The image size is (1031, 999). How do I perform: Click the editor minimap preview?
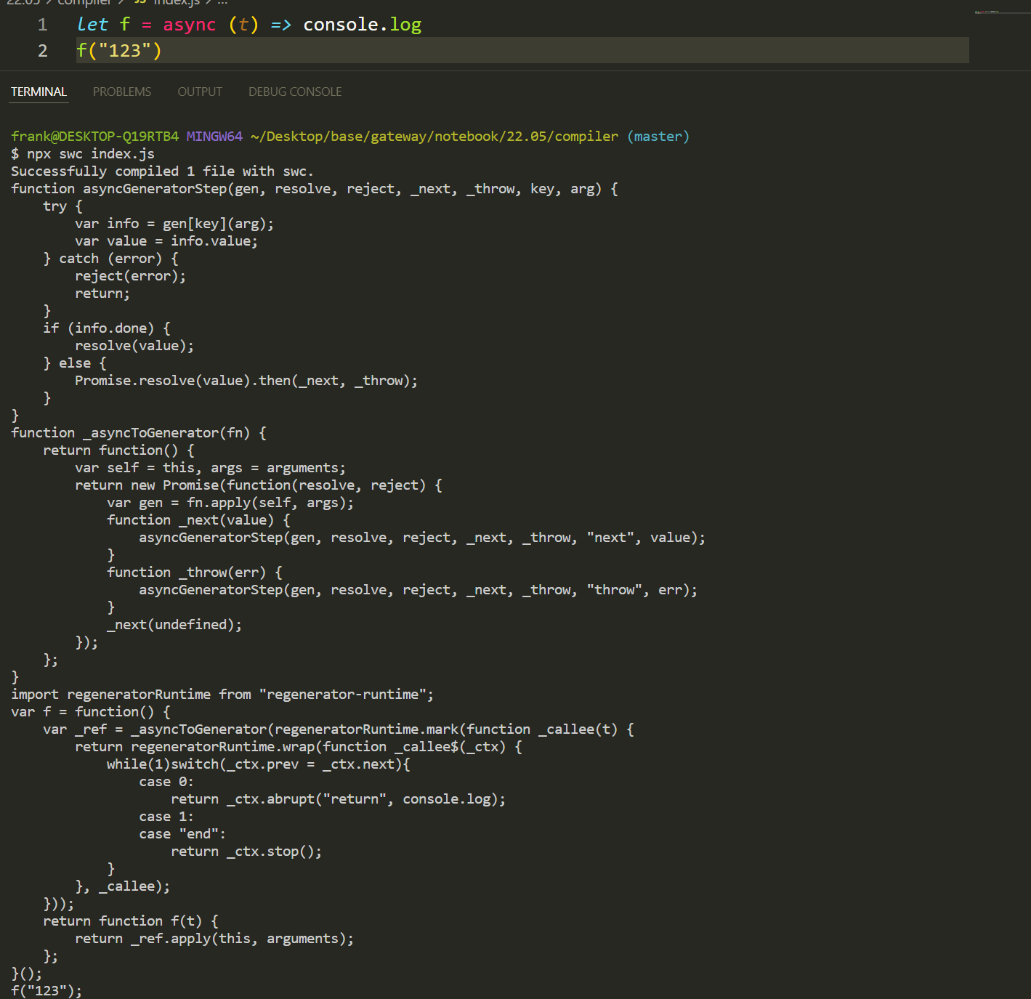(x=1000, y=12)
